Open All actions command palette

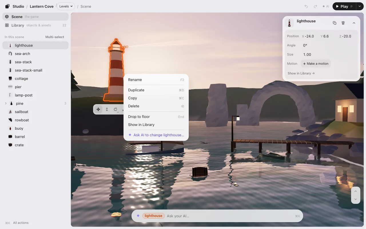click(17, 223)
